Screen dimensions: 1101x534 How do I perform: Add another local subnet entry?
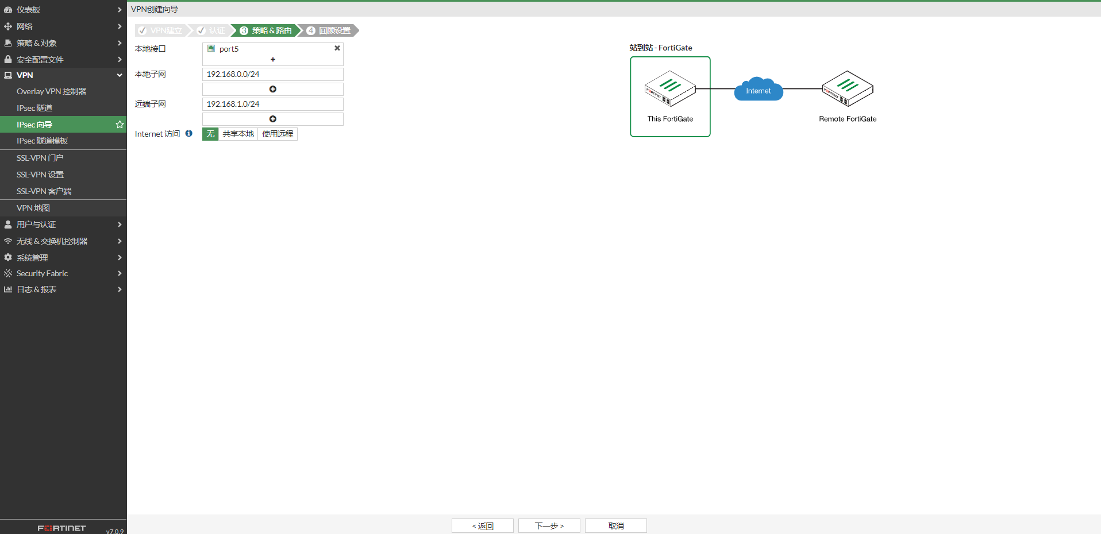point(273,89)
